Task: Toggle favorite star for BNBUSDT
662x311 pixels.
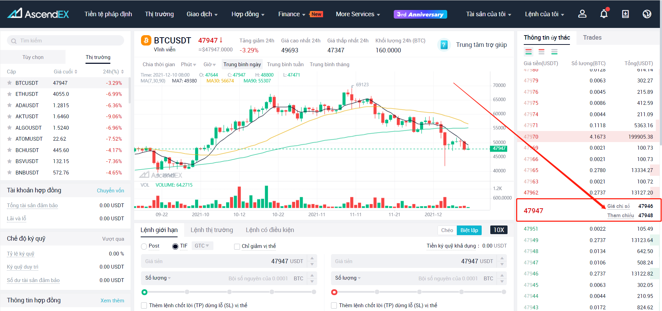Action: click(10, 172)
